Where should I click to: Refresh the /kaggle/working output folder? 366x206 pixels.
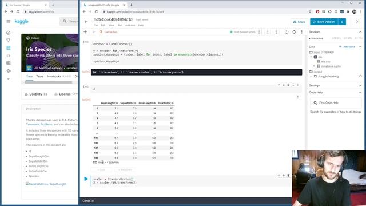coord(360,76)
